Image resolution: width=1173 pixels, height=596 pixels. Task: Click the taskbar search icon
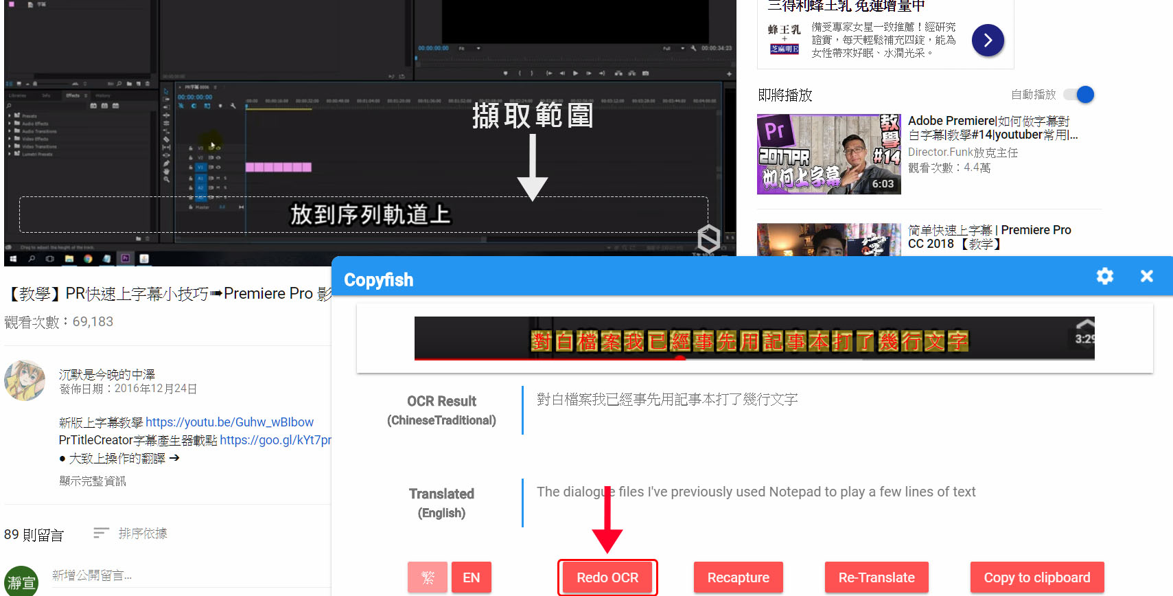point(32,259)
